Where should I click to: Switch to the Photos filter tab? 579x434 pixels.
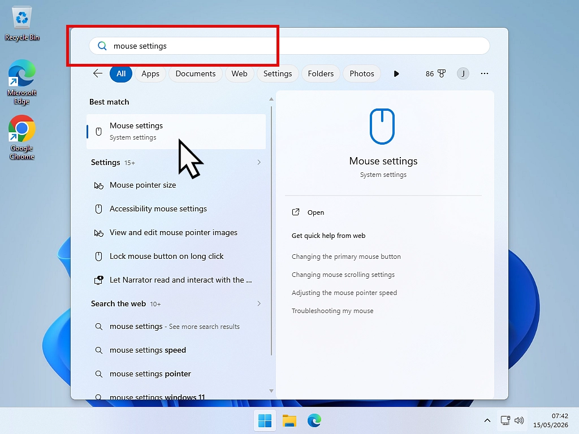click(362, 73)
